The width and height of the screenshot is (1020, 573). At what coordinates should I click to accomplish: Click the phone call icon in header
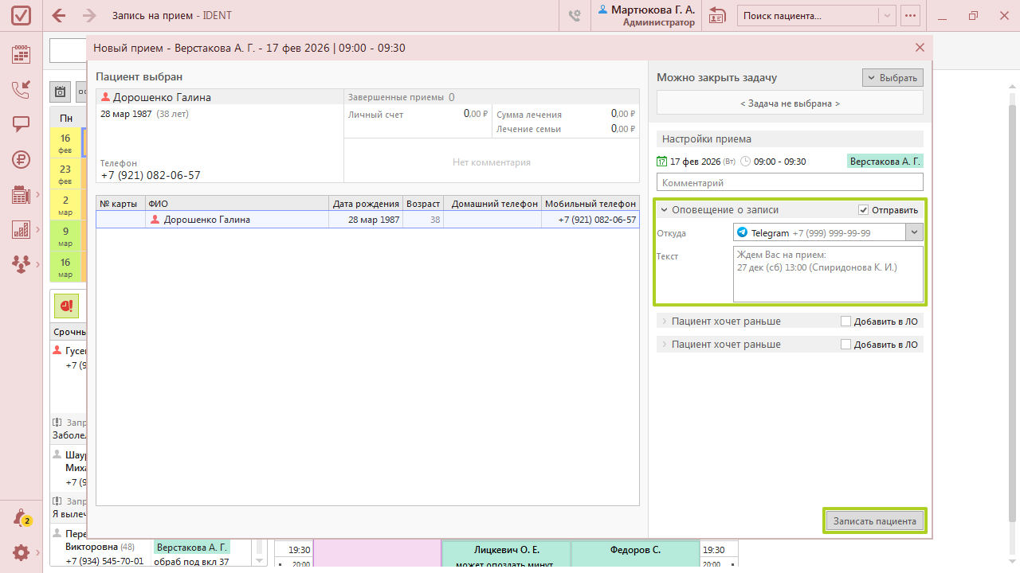(x=575, y=15)
